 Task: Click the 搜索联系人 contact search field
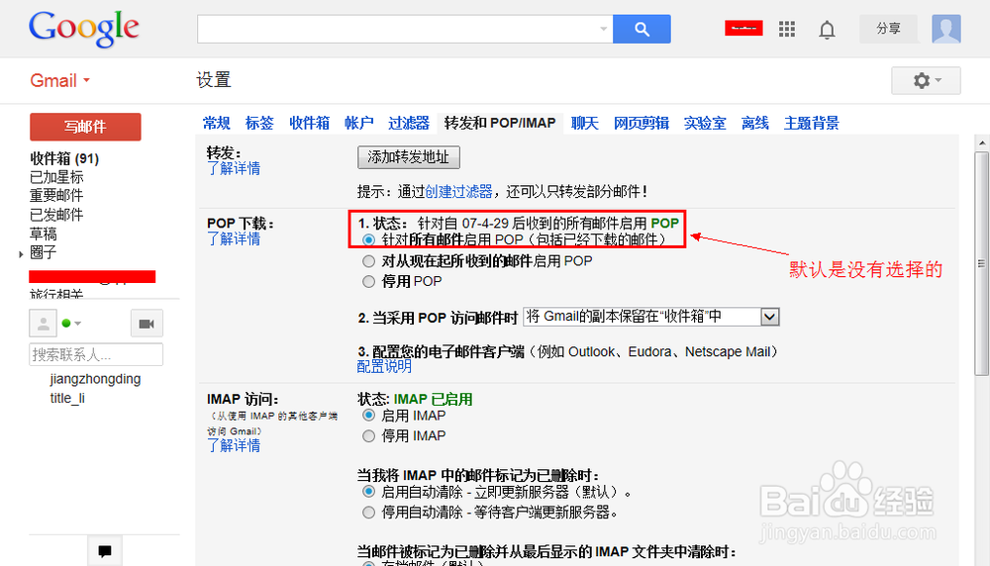coord(96,354)
